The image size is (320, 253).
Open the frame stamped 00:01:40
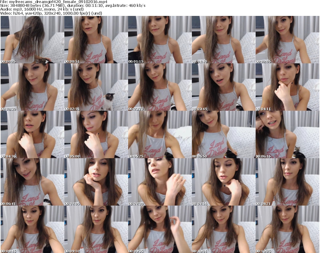pyautogui.click(x=224, y=40)
